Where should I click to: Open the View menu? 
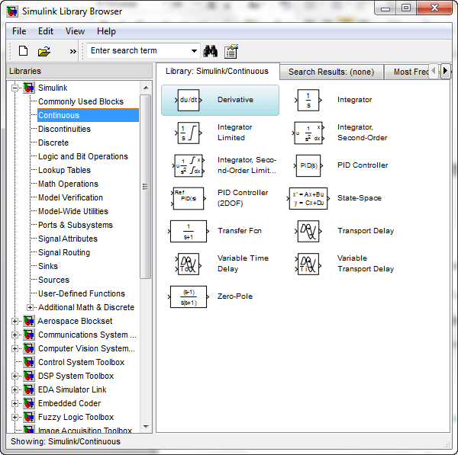pyautogui.click(x=75, y=31)
